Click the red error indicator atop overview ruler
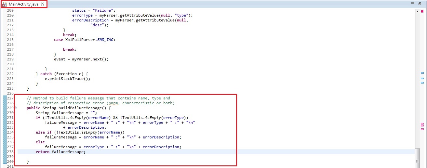 [x=422, y=11]
